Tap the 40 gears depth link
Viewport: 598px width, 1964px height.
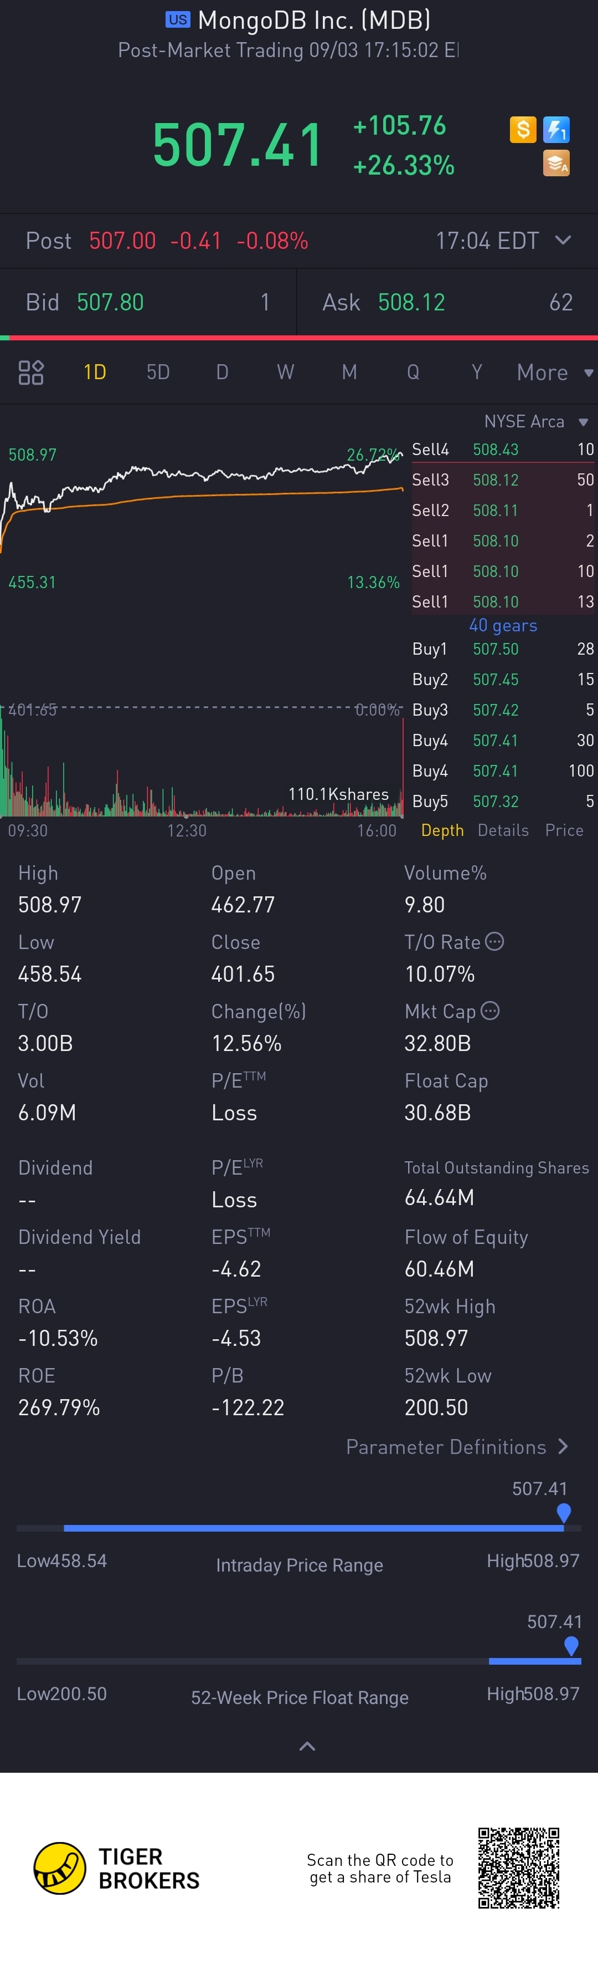(x=503, y=625)
